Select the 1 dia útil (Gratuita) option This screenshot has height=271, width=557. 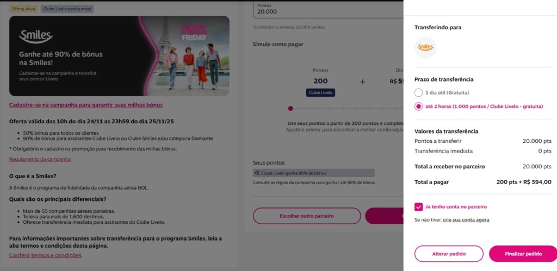click(x=418, y=92)
